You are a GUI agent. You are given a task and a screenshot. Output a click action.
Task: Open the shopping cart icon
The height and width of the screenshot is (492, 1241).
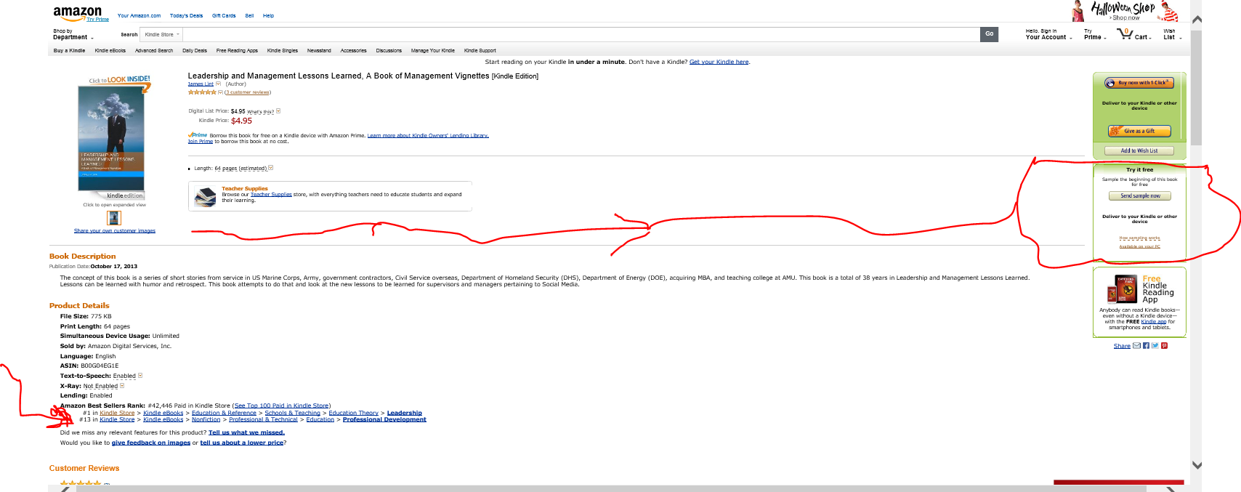pyautogui.click(x=1125, y=33)
